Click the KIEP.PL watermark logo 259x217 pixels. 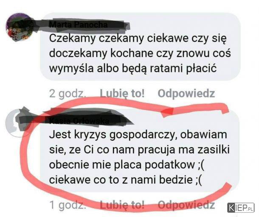pos(241,208)
